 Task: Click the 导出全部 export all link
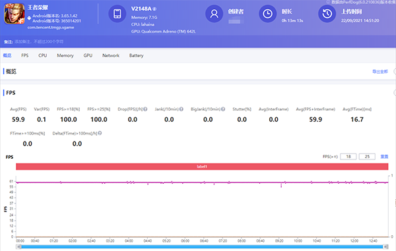[x=380, y=72]
